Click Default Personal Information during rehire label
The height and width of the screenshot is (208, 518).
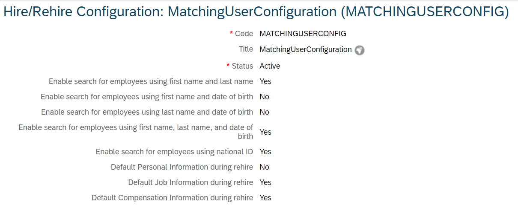[182, 167]
